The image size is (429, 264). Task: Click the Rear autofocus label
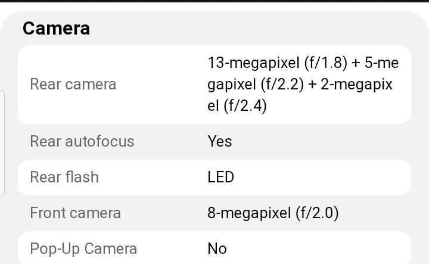(x=82, y=141)
